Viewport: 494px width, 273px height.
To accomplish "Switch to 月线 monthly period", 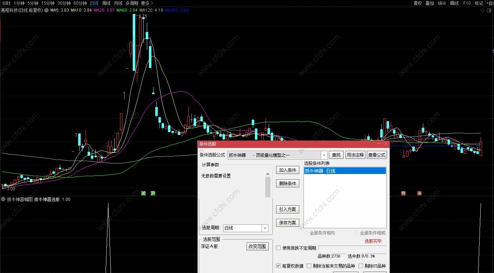I will click(118, 3).
